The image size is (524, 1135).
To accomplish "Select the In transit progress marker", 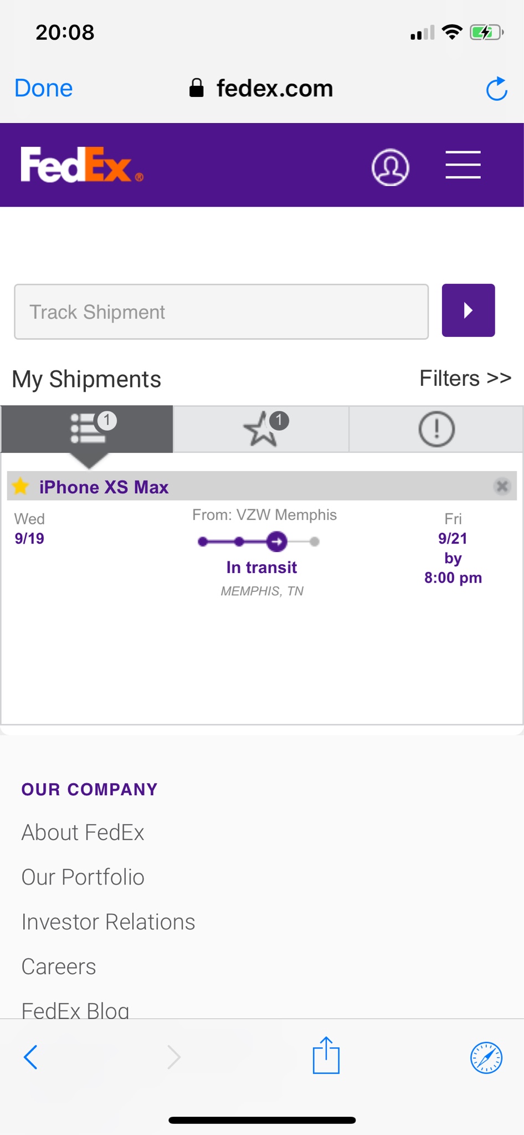I will click(276, 541).
